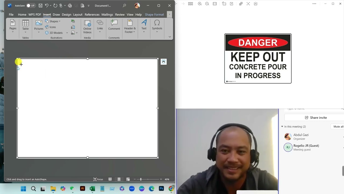The width and height of the screenshot is (344, 194).
Task: Rotate the image in photo viewer
Action: click(224, 4)
